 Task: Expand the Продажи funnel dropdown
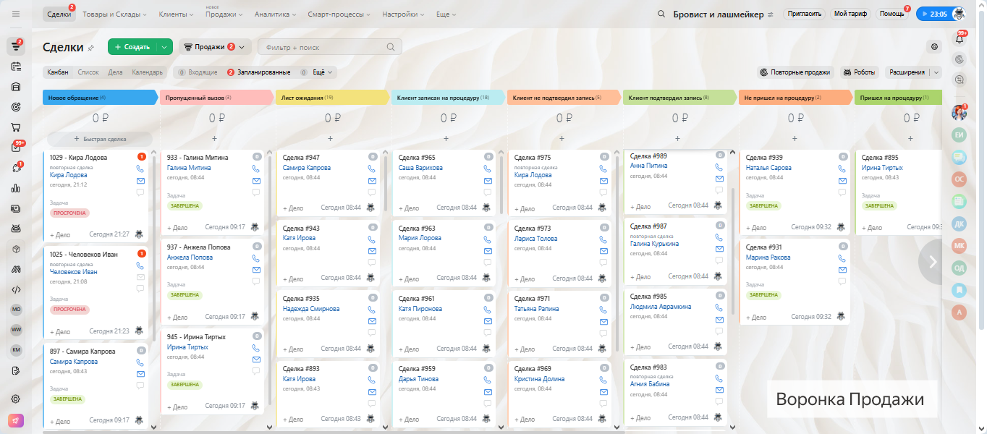pos(216,47)
